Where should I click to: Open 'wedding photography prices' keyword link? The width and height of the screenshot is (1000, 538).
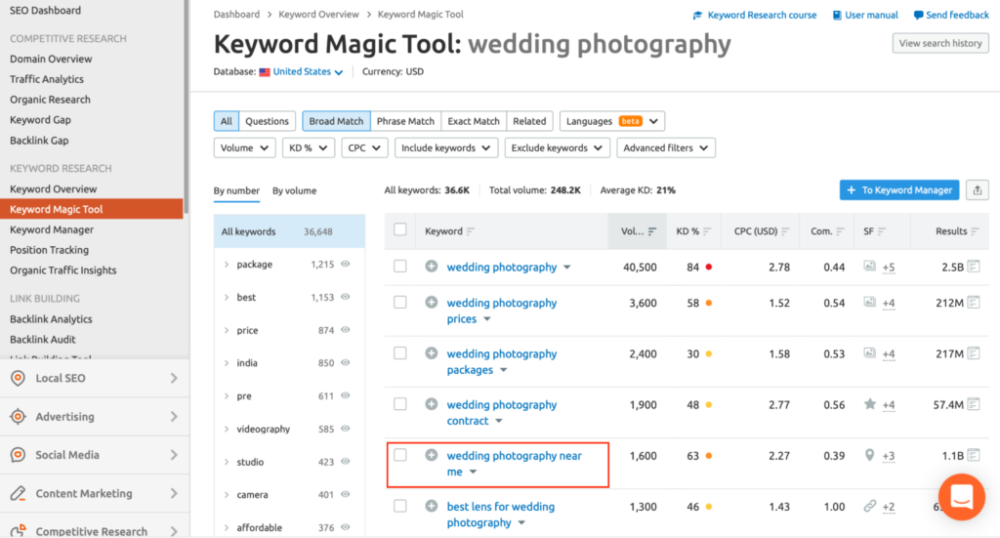[501, 310]
